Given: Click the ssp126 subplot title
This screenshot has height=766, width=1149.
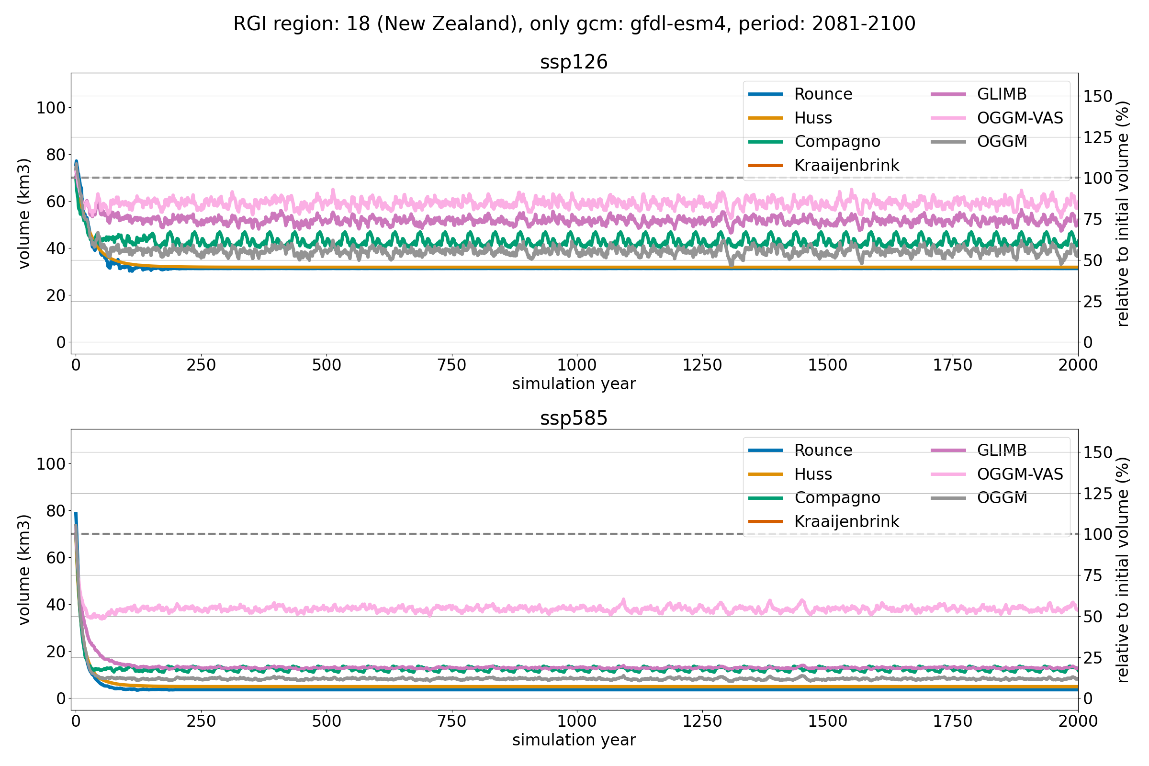Looking at the screenshot, I should coord(574,62).
